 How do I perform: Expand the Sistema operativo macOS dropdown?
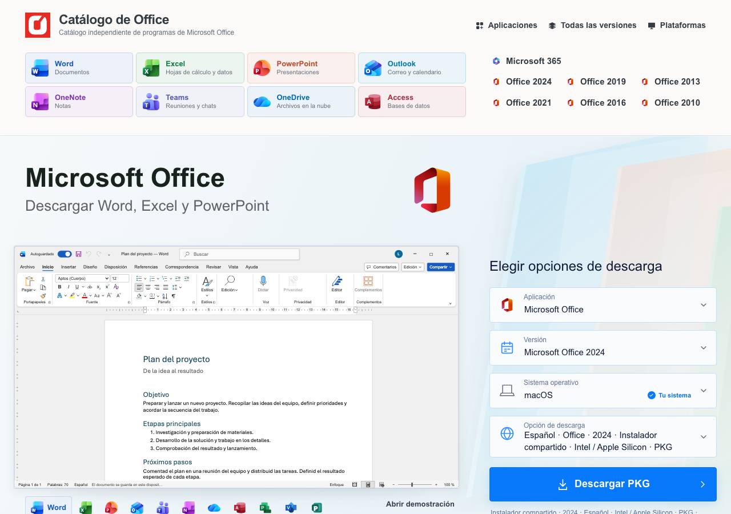(x=603, y=391)
